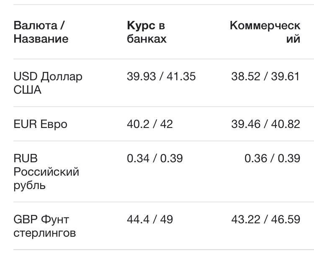Select the "GBP Фунт стерлингов" currency name
The image size is (314, 253).
pos(44,226)
